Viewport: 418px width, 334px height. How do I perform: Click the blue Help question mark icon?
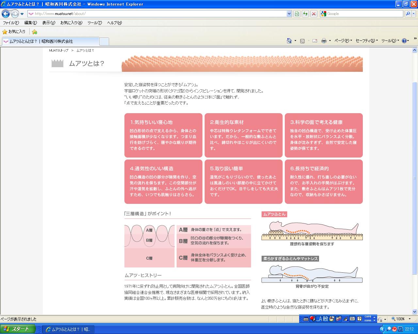click(404, 41)
